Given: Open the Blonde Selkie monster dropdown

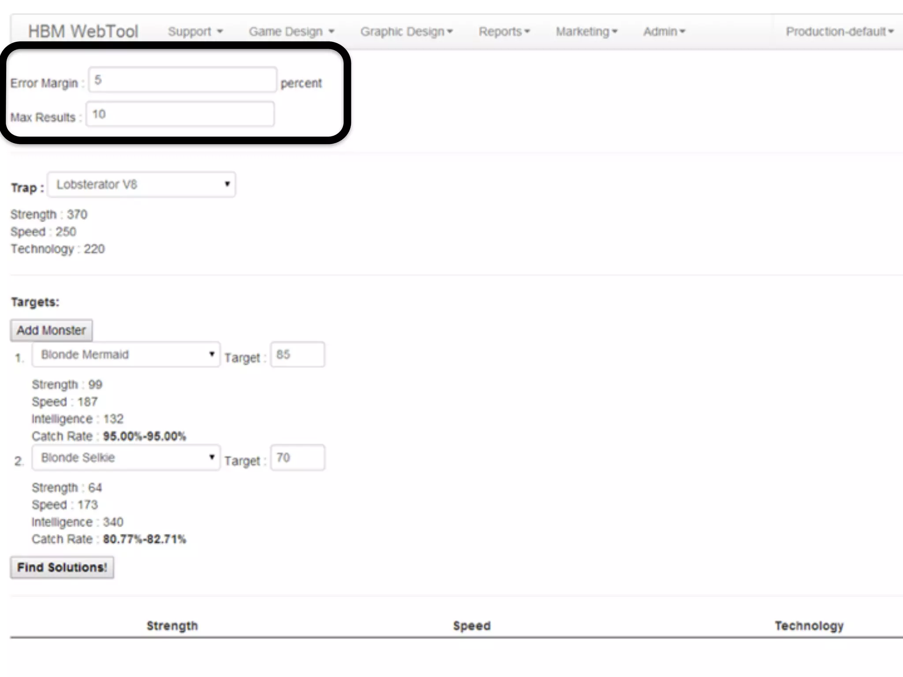Looking at the screenshot, I should (x=126, y=458).
